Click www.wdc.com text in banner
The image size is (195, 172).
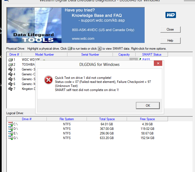tap(83, 39)
